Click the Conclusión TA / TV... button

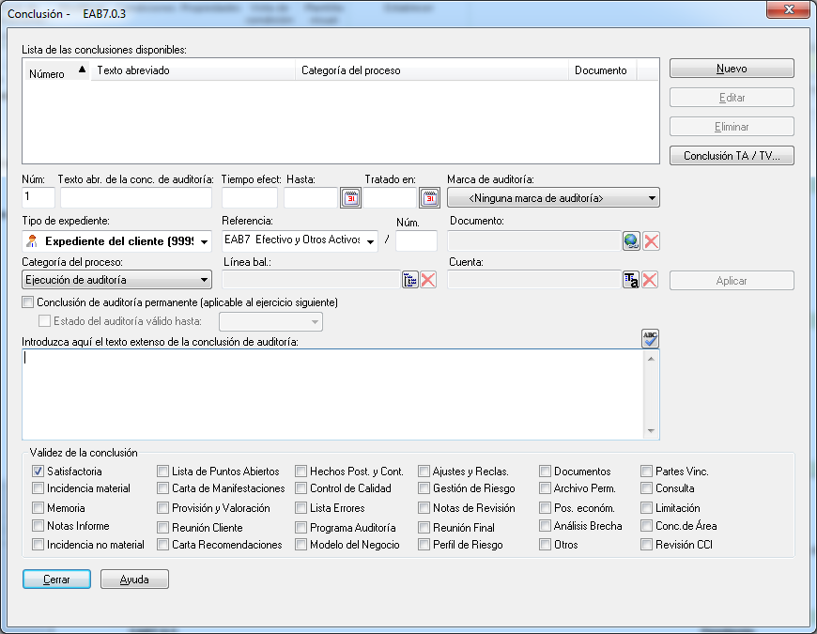coord(732,155)
